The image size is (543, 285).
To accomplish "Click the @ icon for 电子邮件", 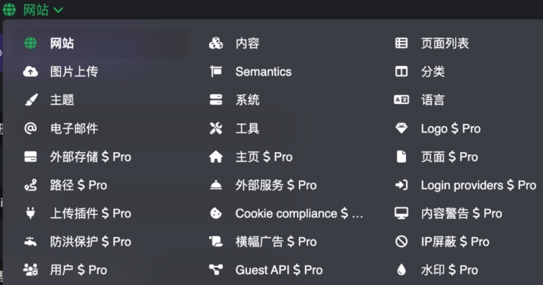I will point(30,128).
